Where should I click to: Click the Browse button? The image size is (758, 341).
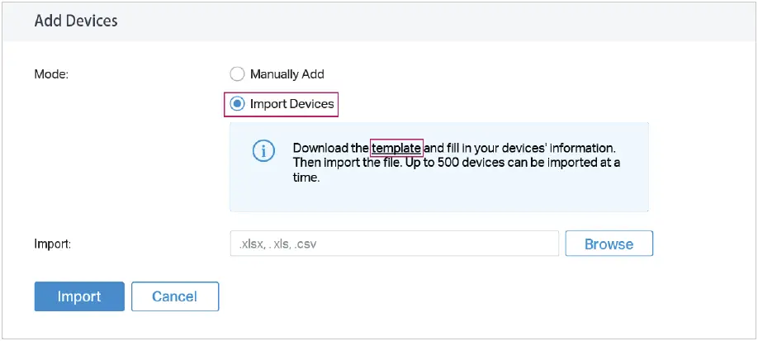[x=609, y=244]
